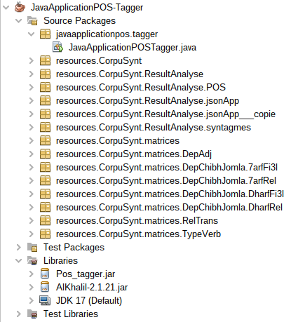Click the JavaApplicationPOSTagger.java file icon
This screenshot has height=322, width=291.
[x=58, y=47]
